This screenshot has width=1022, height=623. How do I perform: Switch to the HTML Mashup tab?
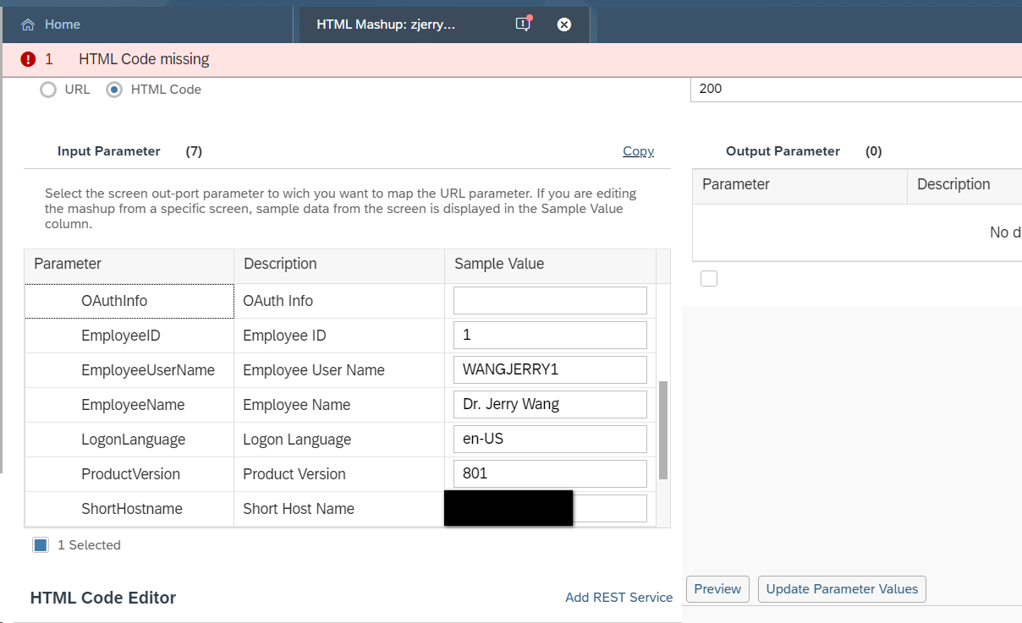[x=386, y=25]
